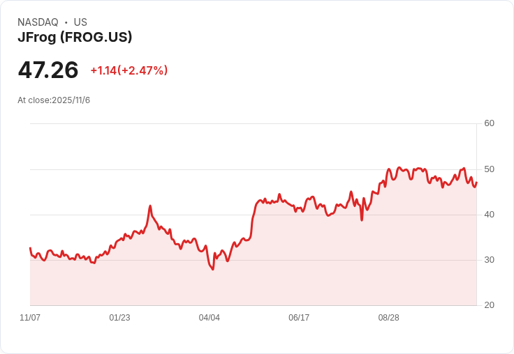
Task: Select the 08/28 date on the axis
Action: click(389, 318)
